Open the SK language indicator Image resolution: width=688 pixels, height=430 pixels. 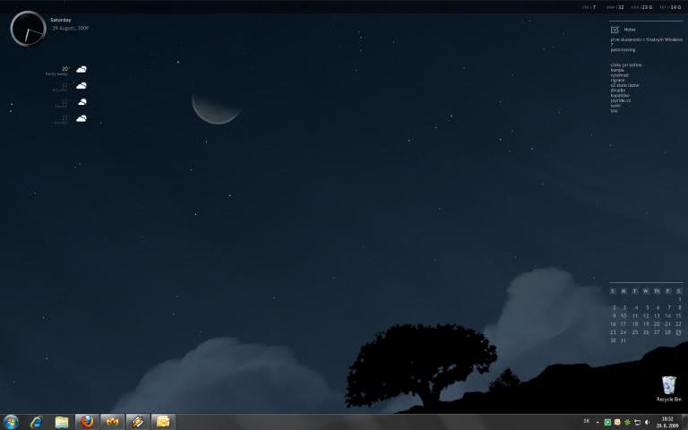point(587,421)
